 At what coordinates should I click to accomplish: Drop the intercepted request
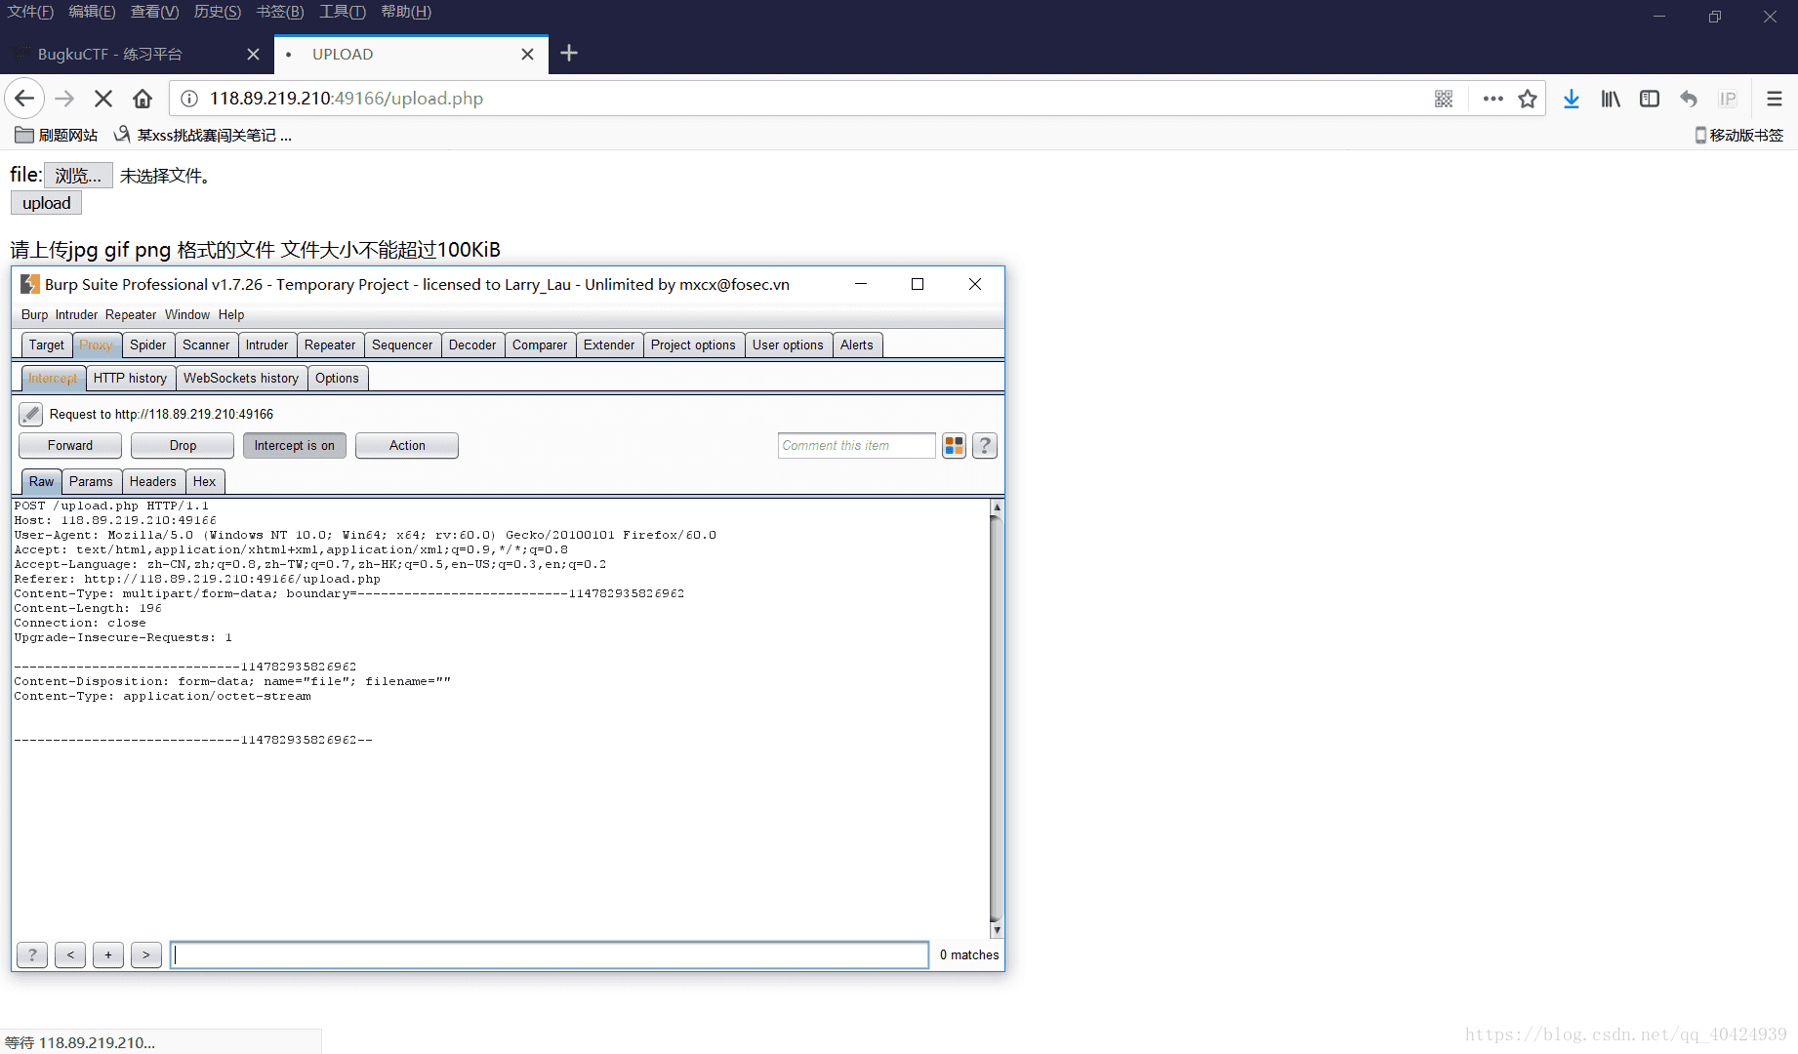tap(183, 446)
